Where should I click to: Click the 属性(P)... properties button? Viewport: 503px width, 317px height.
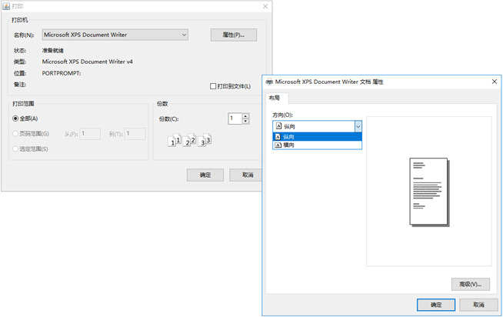[234, 35]
